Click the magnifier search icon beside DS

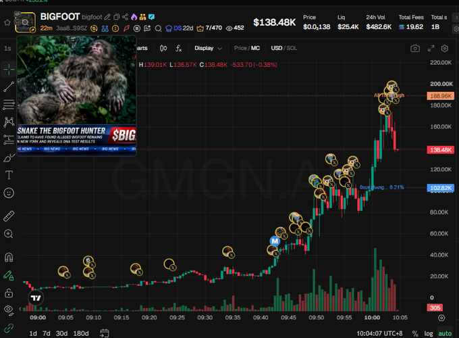158,28
